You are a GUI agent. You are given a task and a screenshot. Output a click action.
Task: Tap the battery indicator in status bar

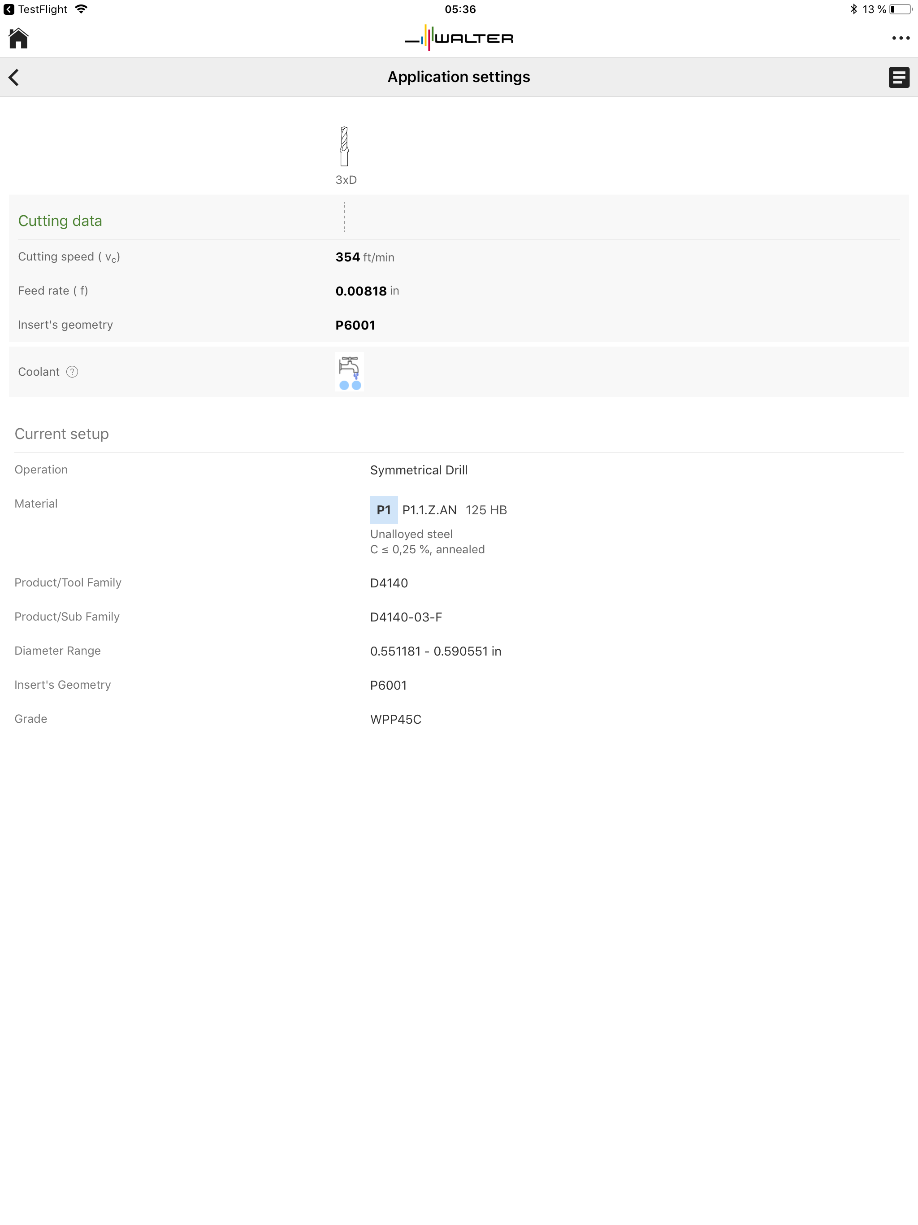click(x=900, y=9)
